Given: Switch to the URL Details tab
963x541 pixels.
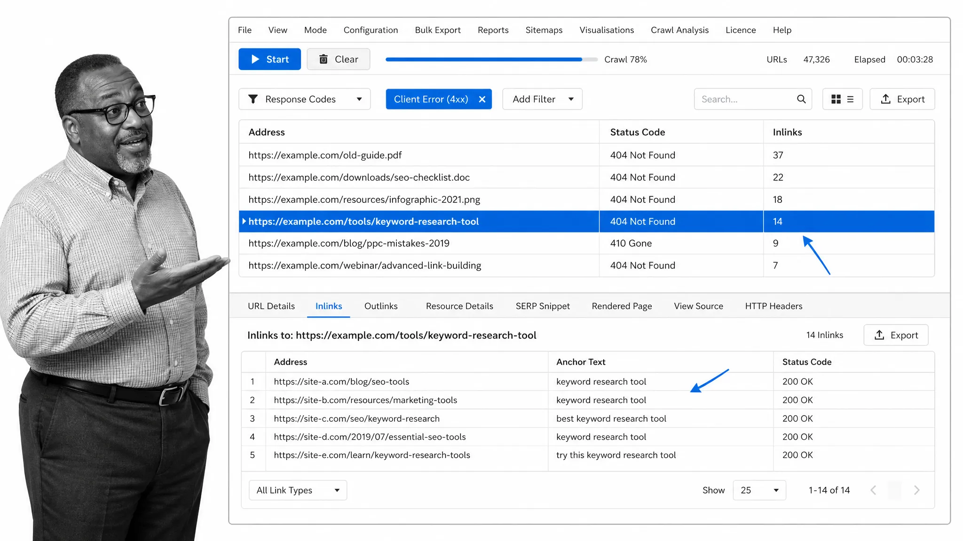Looking at the screenshot, I should pyautogui.click(x=271, y=306).
